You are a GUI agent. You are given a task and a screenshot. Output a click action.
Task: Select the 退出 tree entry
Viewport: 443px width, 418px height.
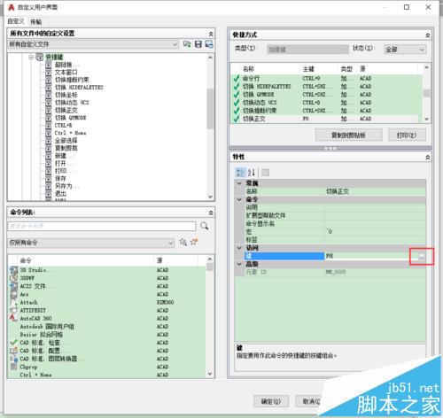[x=60, y=194]
